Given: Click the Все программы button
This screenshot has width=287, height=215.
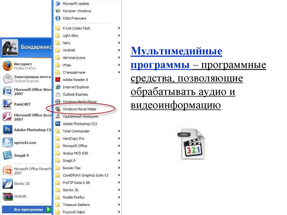Looking at the screenshot, I should click(x=27, y=209).
